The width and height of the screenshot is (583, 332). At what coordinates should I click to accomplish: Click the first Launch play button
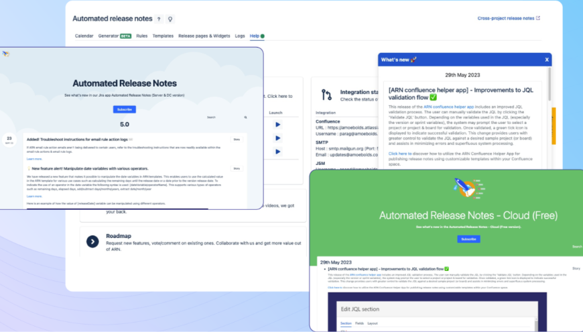point(277,125)
